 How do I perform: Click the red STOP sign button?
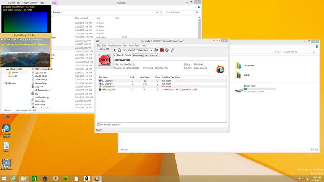pos(104,60)
